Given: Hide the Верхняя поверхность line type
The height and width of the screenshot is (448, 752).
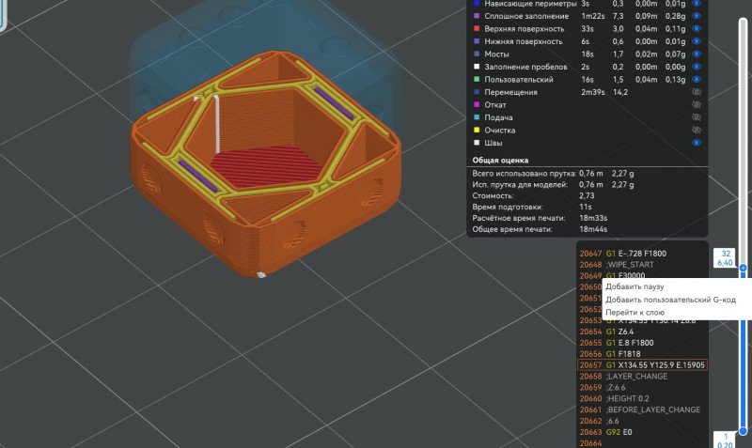Looking at the screenshot, I should (x=697, y=29).
